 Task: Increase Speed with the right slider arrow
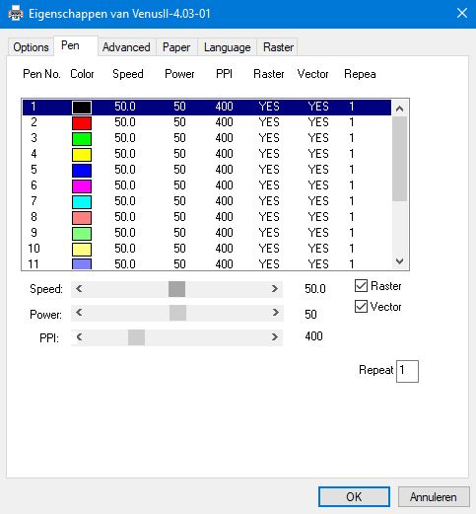coord(275,289)
